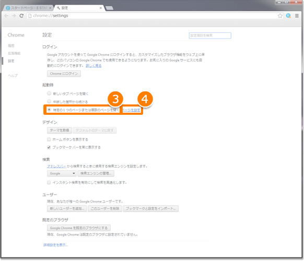Select 新しいタブ ページを開く radio option
The width and height of the screenshot is (304, 261).
pyautogui.click(x=49, y=93)
